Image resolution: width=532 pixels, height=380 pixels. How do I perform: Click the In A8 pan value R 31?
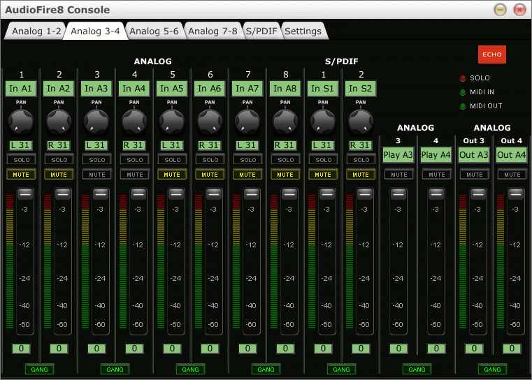click(285, 145)
